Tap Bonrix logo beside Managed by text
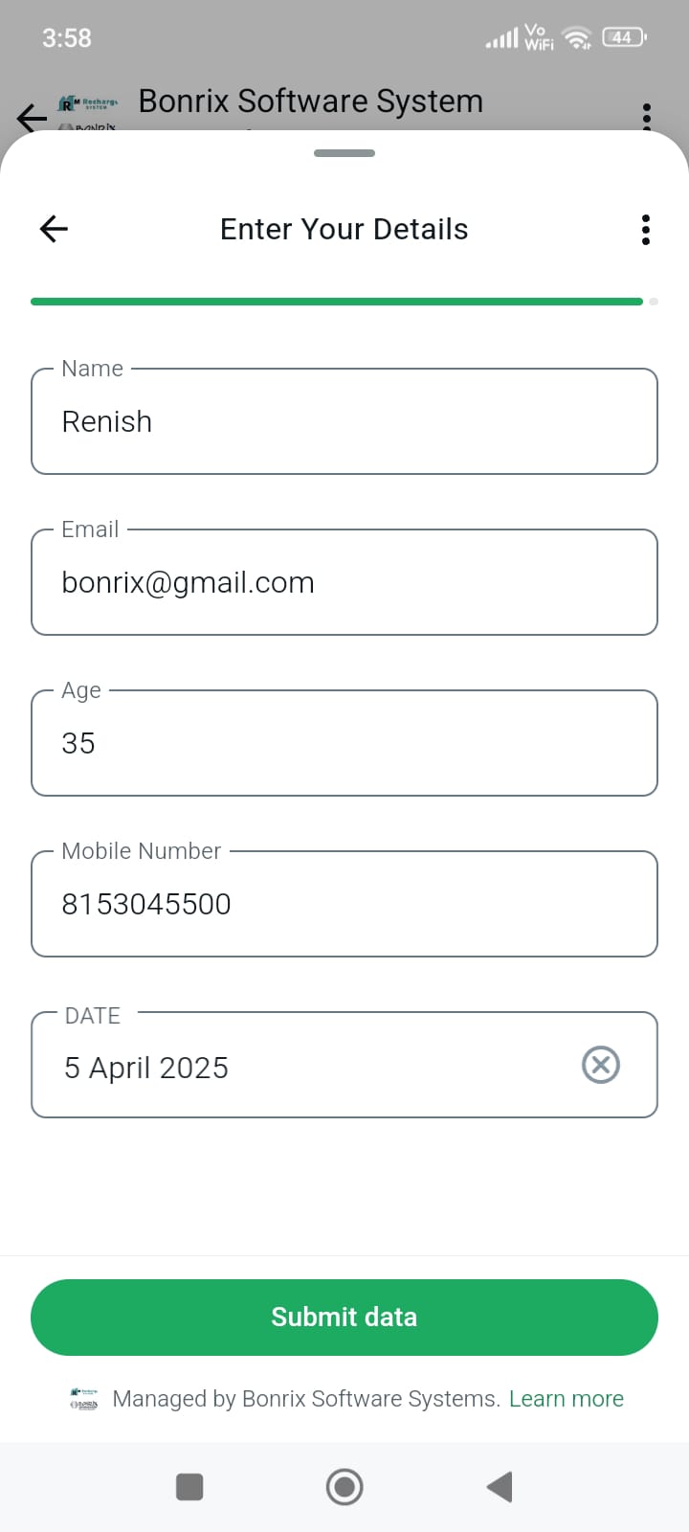Viewport: 689px width, 1532px height. 84,1399
